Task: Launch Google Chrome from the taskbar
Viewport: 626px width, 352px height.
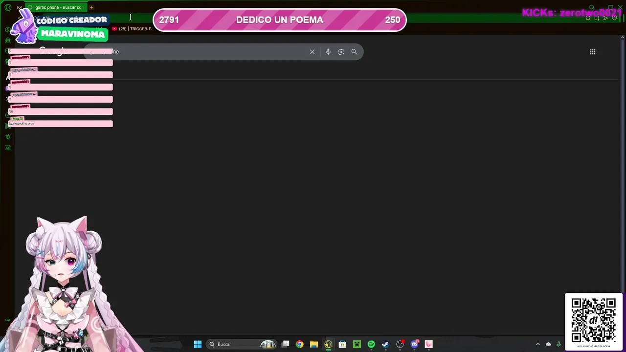Action: pyautogui.click(x=300, y=344)
